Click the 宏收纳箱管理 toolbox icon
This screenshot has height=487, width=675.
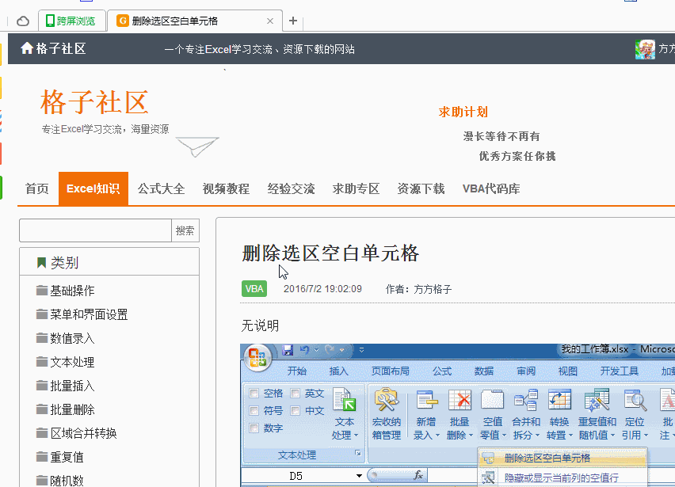tap(386, 401)
